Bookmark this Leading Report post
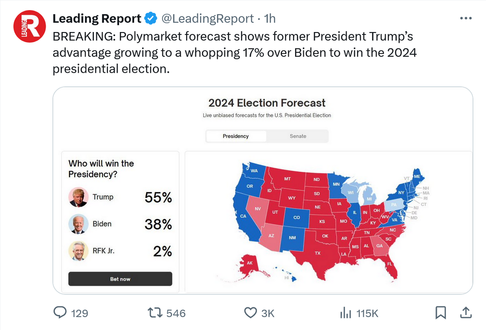The width and height of the screenshot is (486, 330). point(441,313)
